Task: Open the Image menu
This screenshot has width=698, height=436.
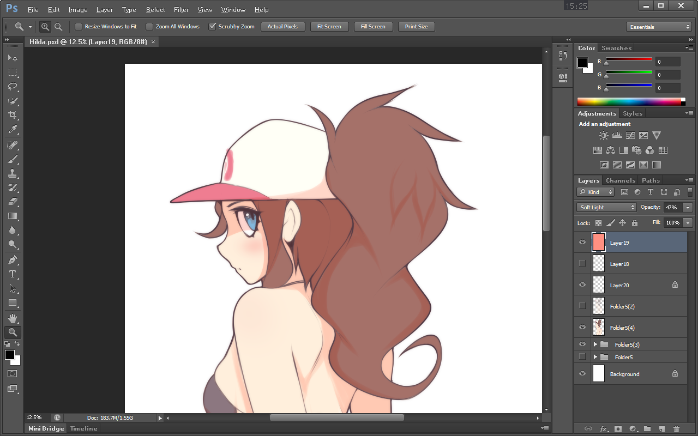Action: point(78,10)
